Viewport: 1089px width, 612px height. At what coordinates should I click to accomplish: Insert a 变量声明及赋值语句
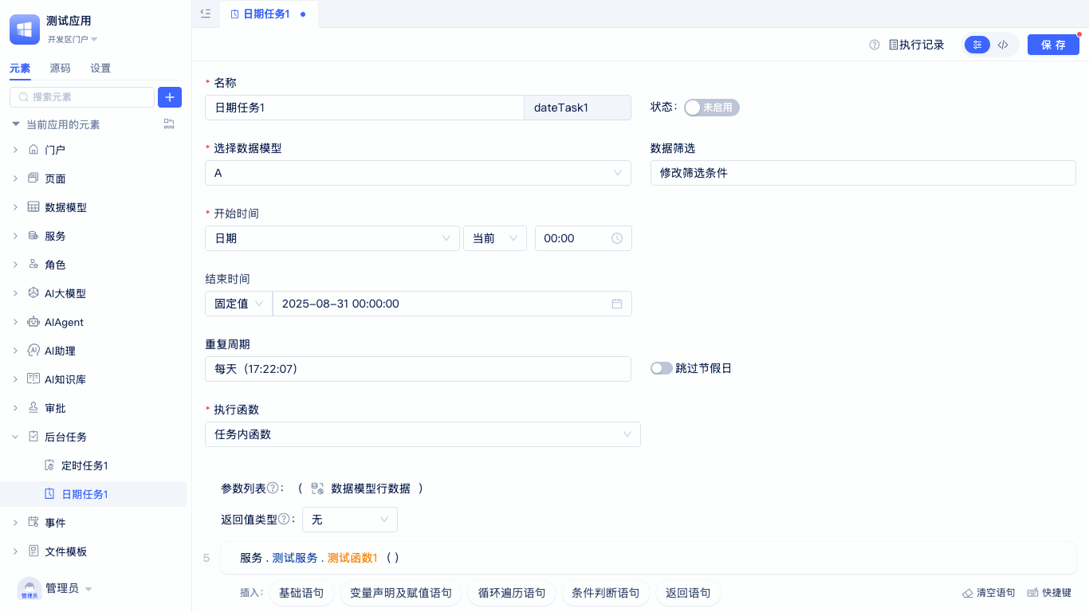[401, 593]
